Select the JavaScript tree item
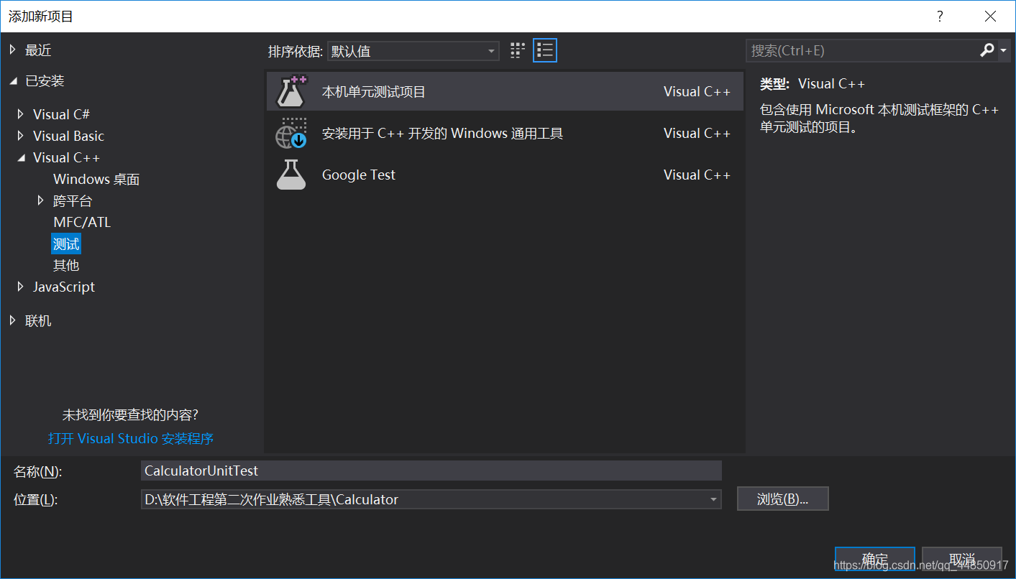The width and height of the screenshot is (1016, 579). [64, 287]
